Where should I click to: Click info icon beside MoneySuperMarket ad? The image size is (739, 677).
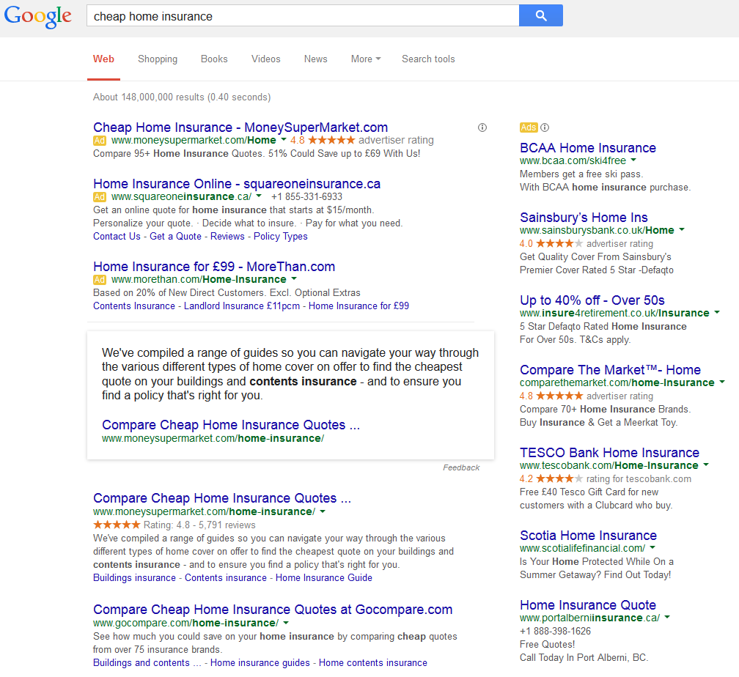[x=482, y=127]
